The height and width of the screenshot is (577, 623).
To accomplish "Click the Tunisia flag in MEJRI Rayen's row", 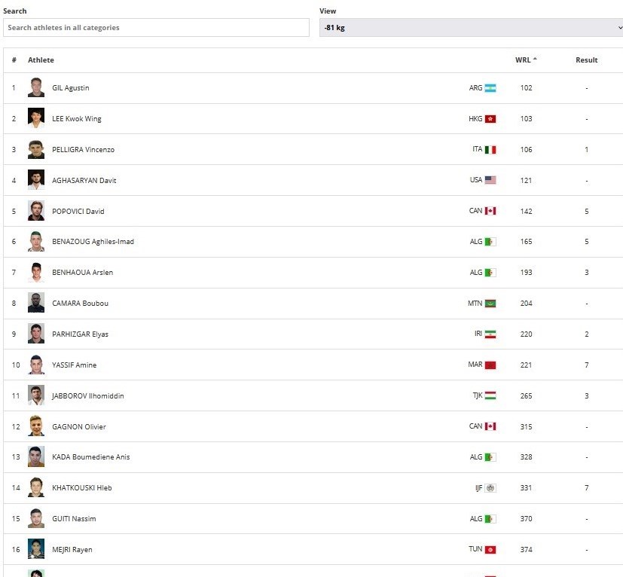I will (490, 550).
